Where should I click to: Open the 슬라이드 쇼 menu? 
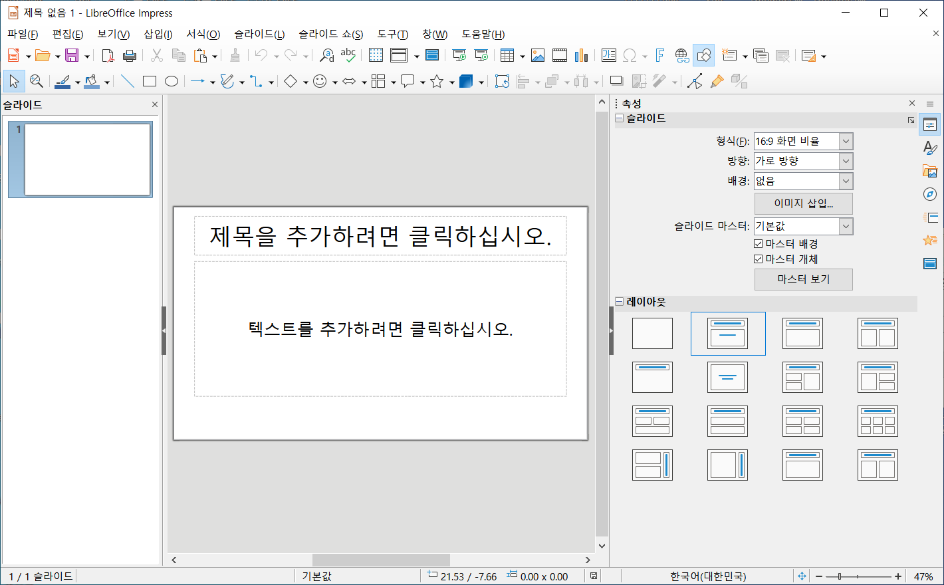pyautogui.click(x=330, y=34)
